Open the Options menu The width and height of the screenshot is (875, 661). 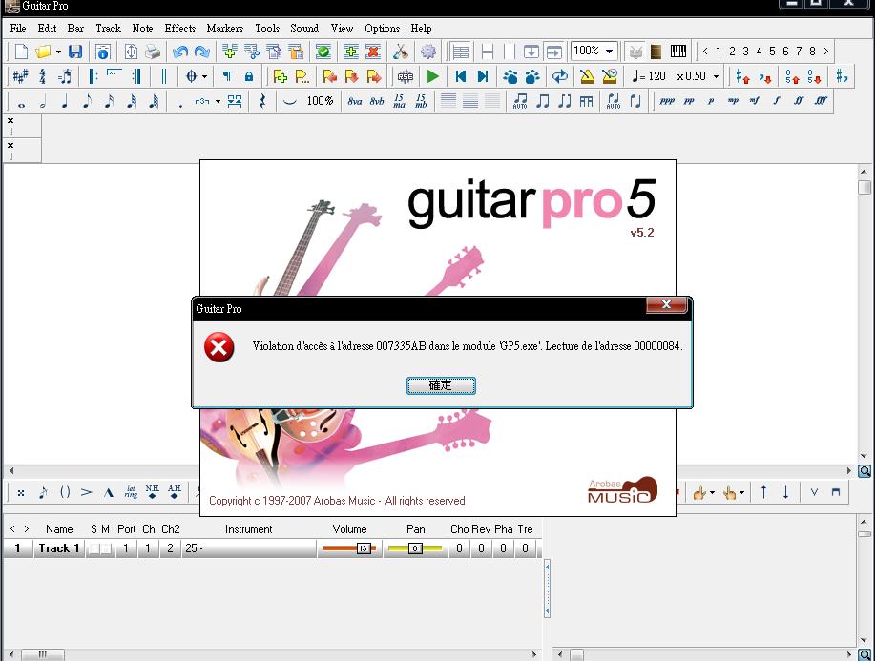click(x=383, y=29)
